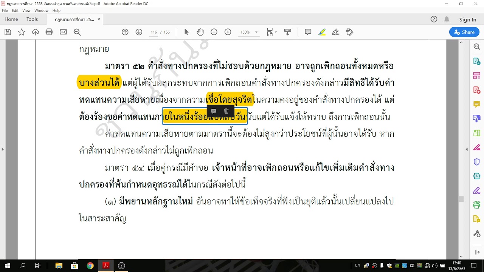
Task: Zoom out using the minus circle
Action: 214,32
